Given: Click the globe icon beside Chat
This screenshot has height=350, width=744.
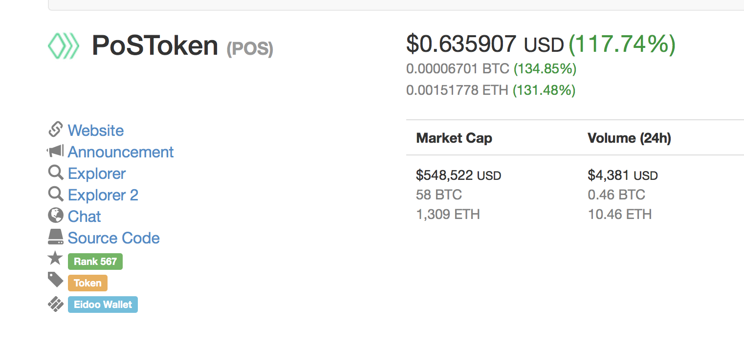Looking at the screenshot, I should coord(56,215).
